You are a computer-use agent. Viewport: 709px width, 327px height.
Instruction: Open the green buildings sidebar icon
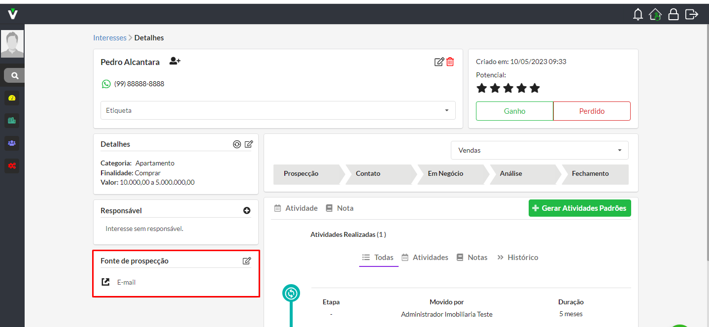pyautogui.click(x=12, y=120)
